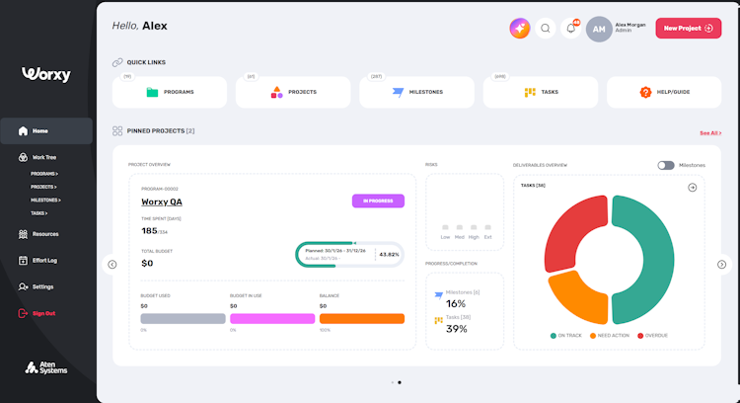The height and width of the screenshot is (403, 740).
Task: Select the first carousel page dot
Action: click(392, 382)
